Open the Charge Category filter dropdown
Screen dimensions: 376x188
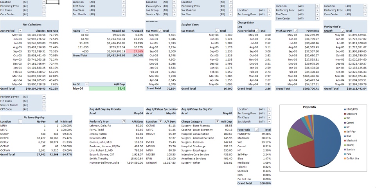pyautogui.click(x=217, y=121)
